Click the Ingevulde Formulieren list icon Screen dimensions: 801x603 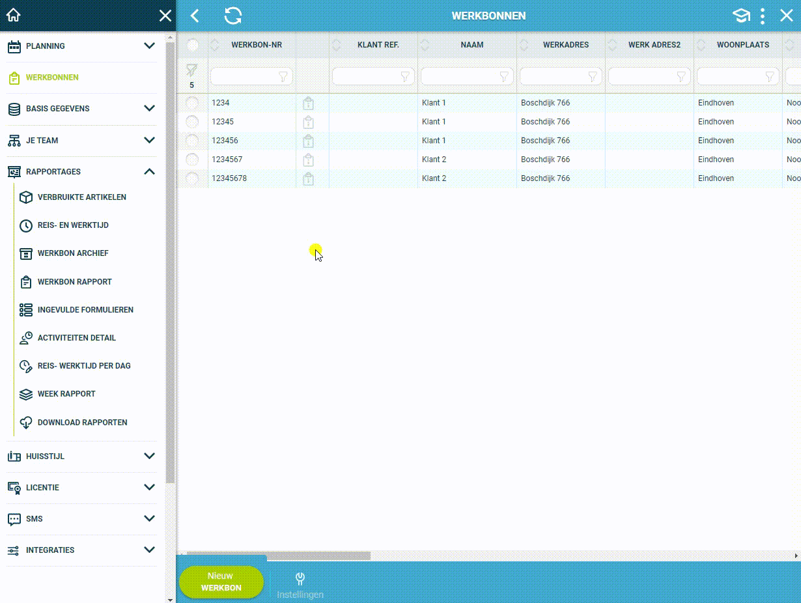(x=25, y=310)
